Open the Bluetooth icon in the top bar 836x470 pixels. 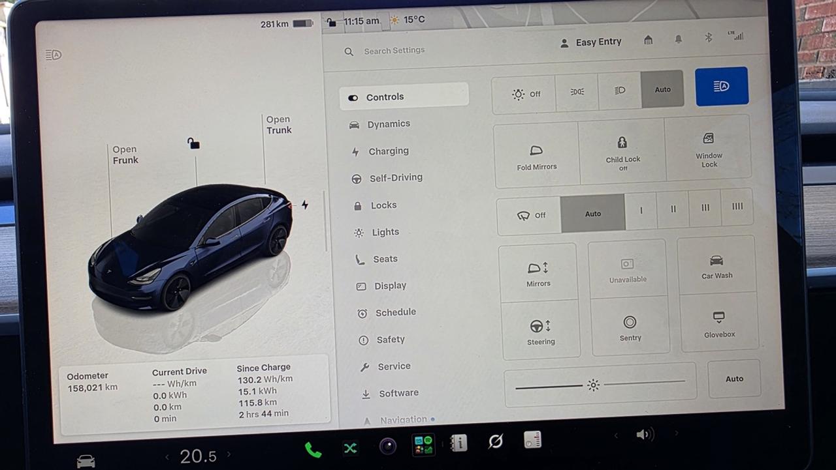point(708,38)
